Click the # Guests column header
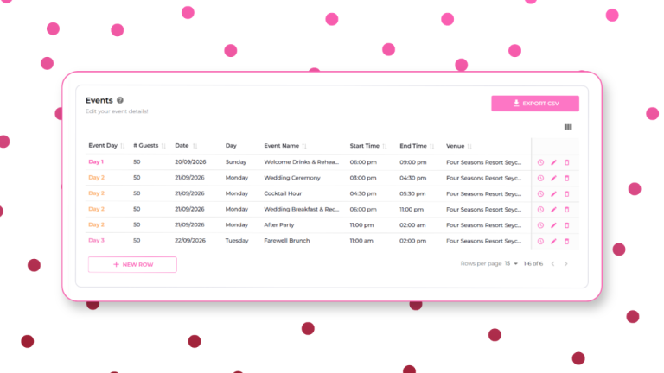 click(x=145, y=145)
